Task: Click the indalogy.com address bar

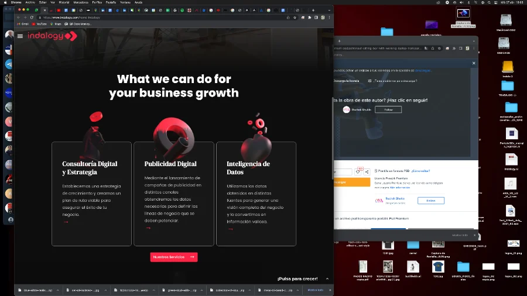Action: coord(162,18)
